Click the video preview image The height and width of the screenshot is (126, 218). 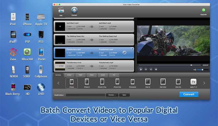point(173,41)
